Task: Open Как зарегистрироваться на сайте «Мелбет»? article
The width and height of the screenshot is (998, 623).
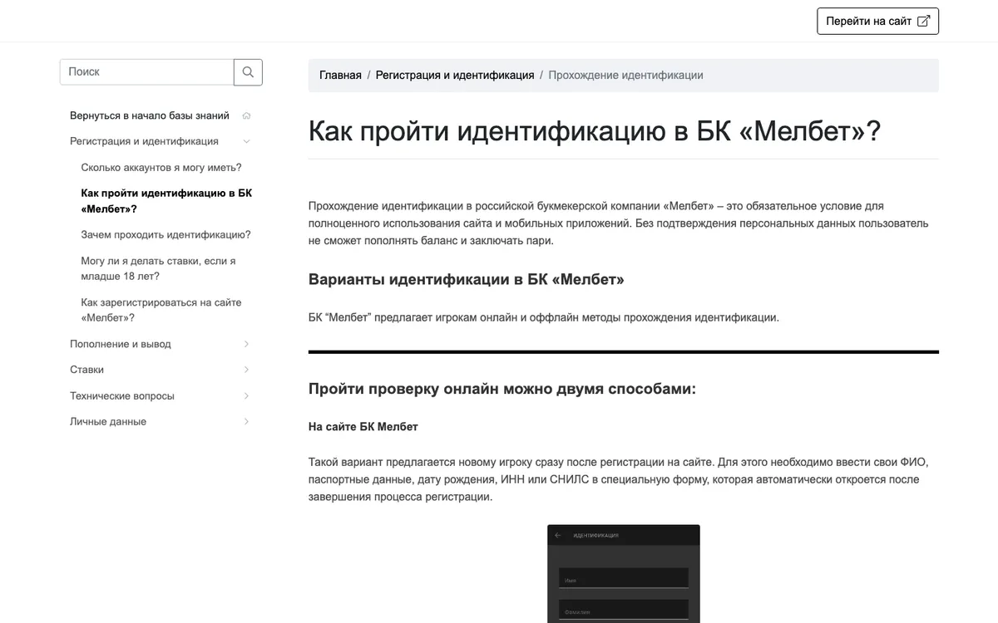Action: [161, 310]
